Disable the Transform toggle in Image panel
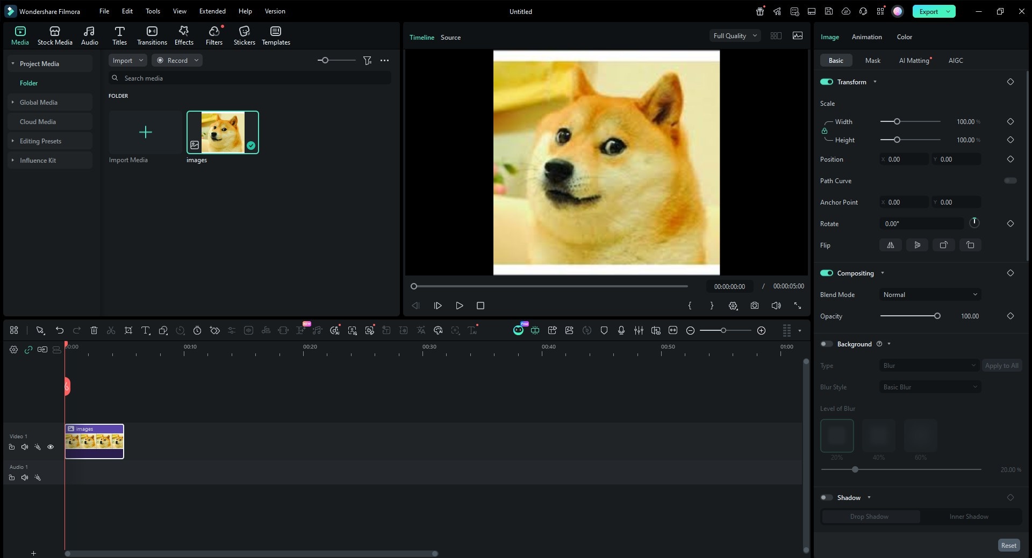The image size is (1032, 558). click(x=826, y=82)
